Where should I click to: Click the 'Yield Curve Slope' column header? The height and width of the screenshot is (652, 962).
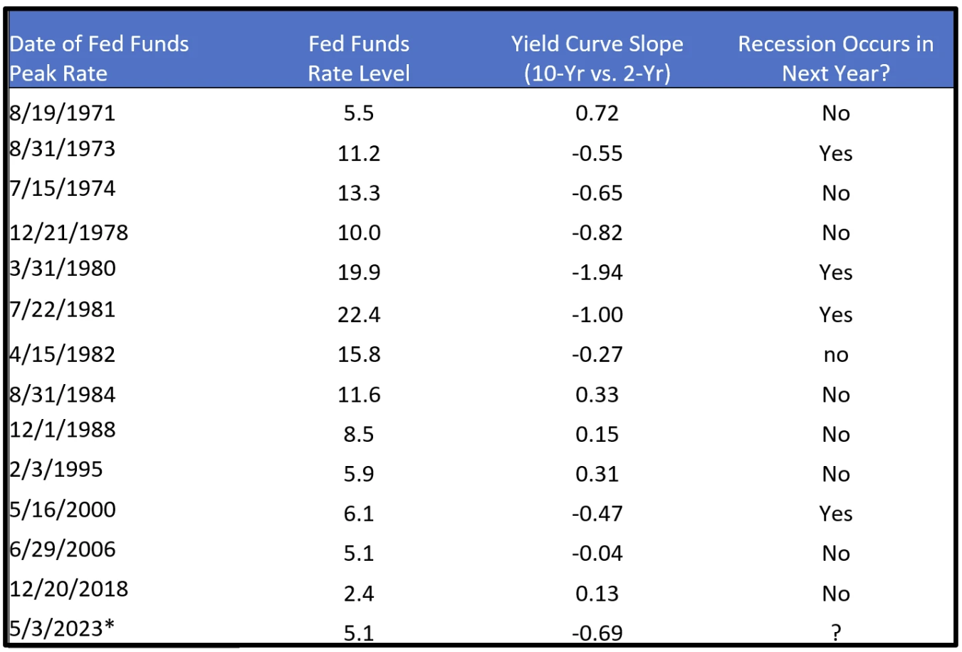pos(597,58)
